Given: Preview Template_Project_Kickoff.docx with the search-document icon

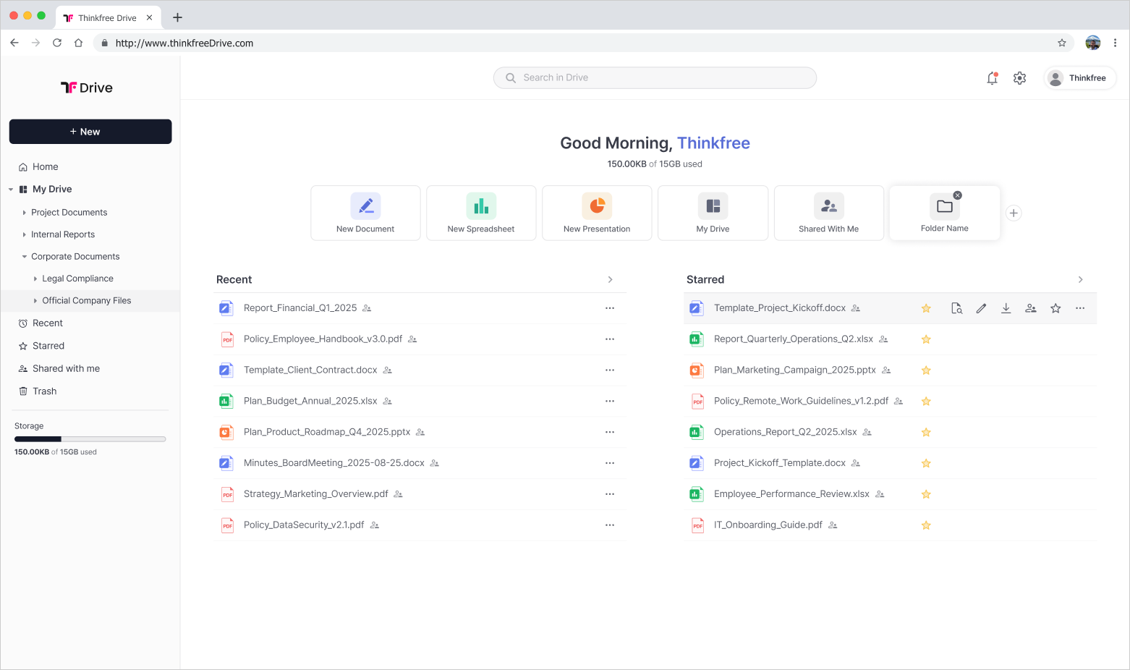Looking at the screenshot, I should point(956,308).
